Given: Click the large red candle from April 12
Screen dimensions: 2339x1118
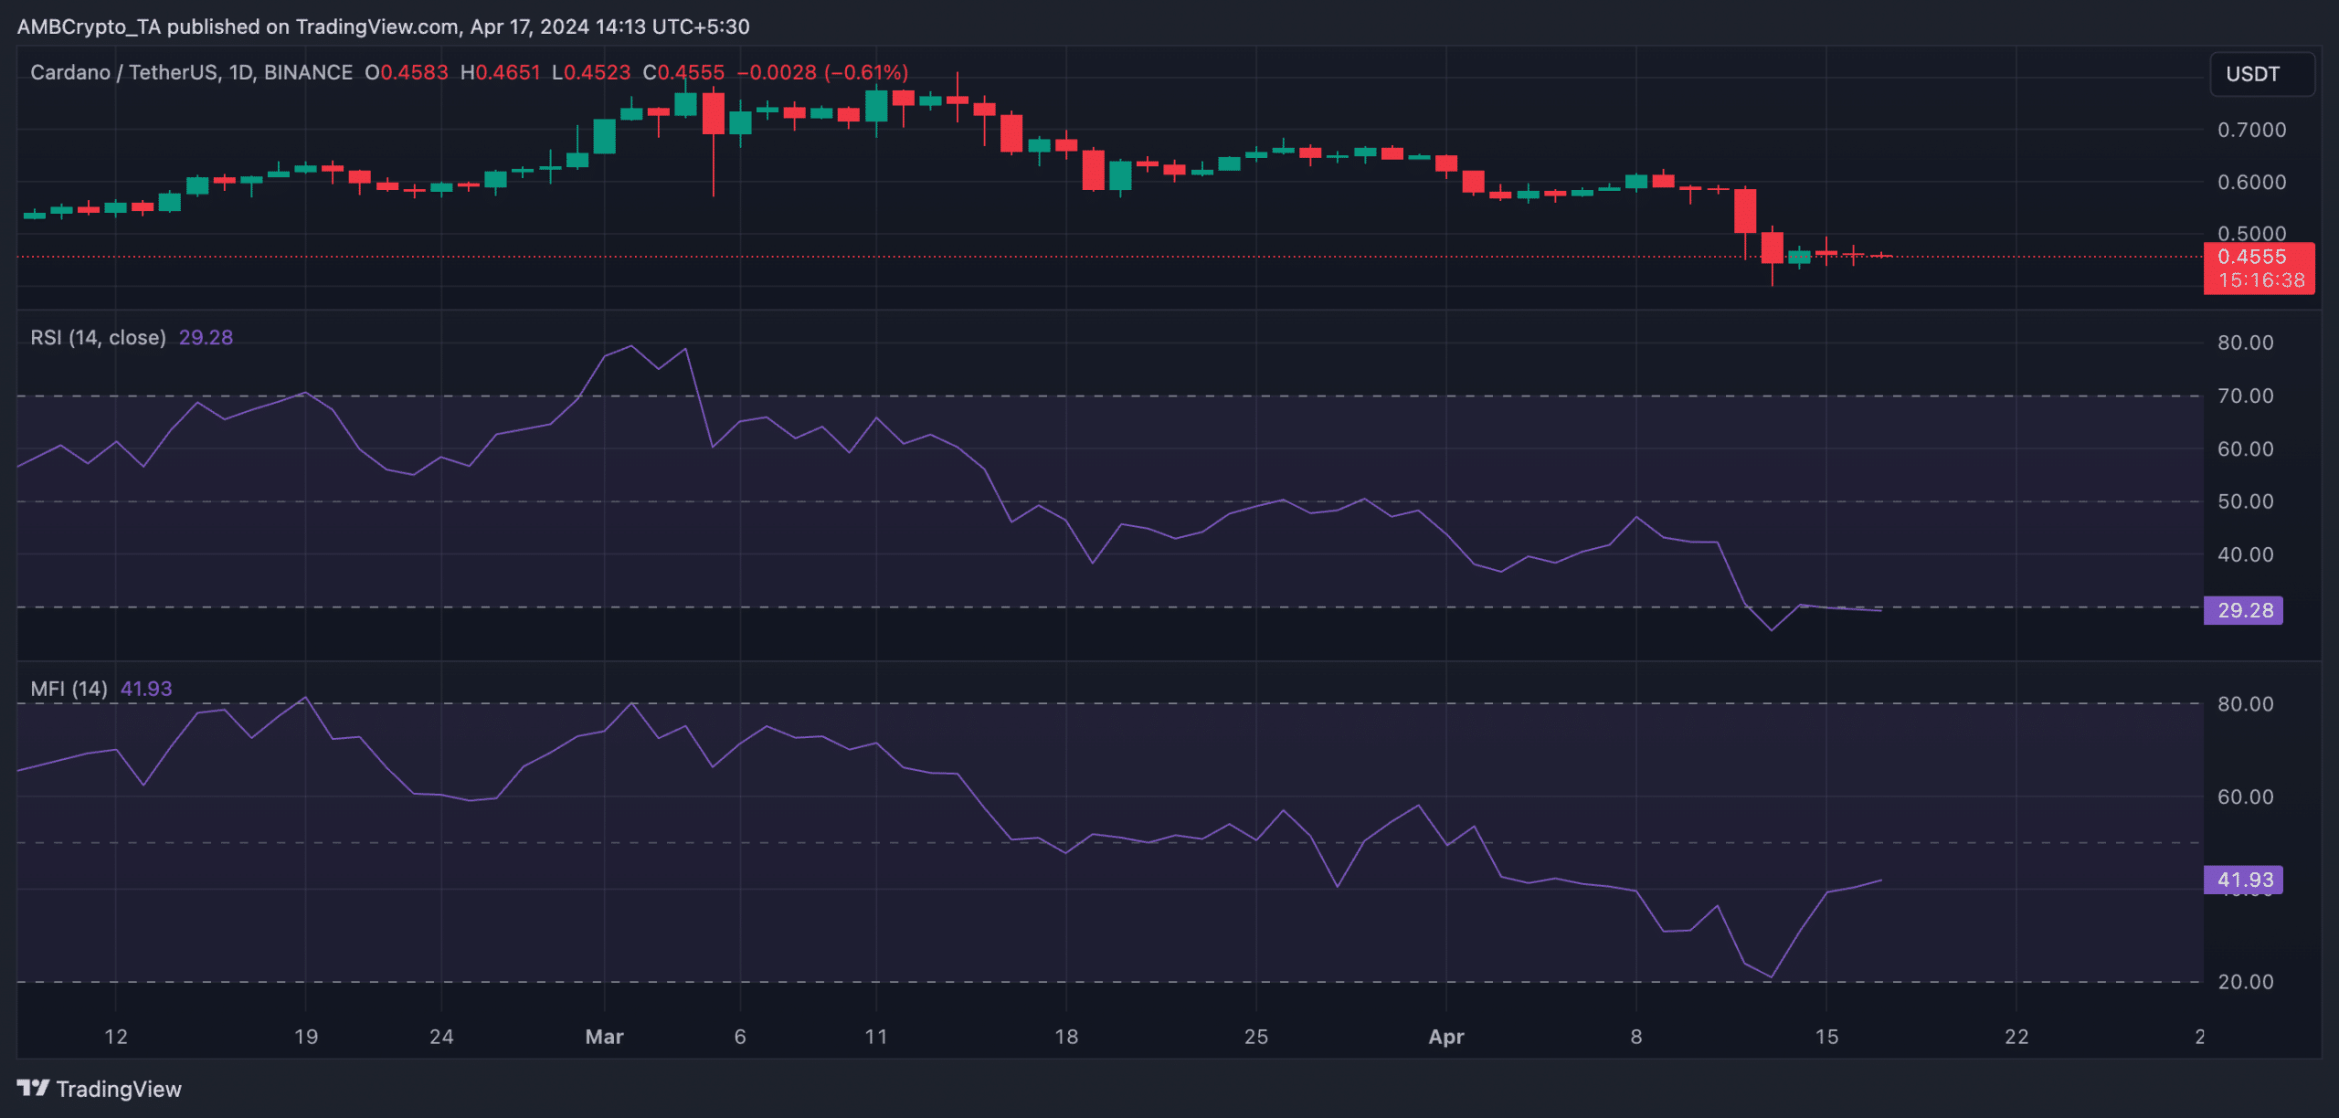Looking at the screenshot, I should click(x=1745, y=211).
